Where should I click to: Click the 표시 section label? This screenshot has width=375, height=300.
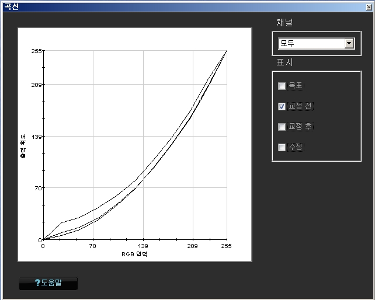284,63
